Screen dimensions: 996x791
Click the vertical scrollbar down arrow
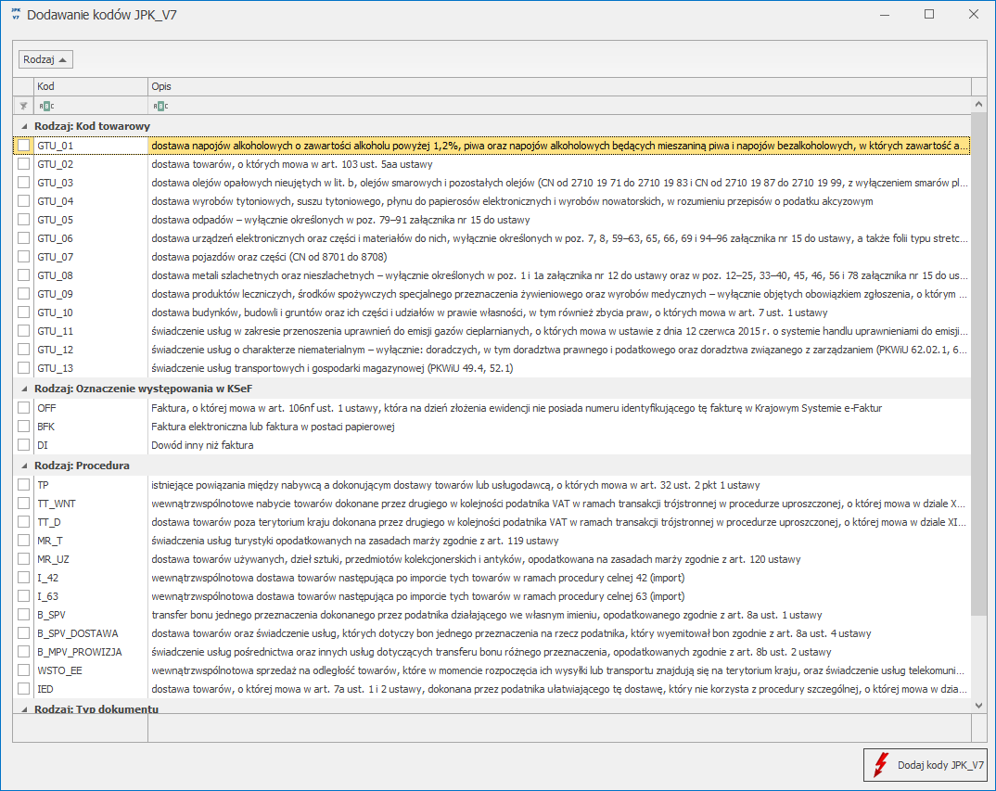click(x=978, y=707)
